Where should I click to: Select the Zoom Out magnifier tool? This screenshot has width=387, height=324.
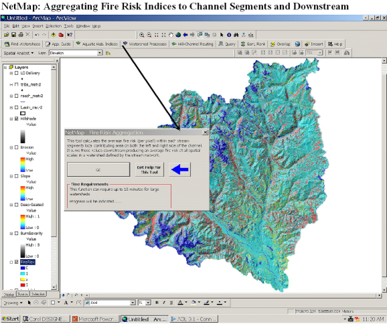coord(149,35)
